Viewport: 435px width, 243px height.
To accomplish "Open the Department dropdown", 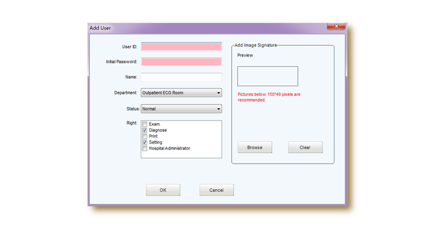I will point(181,93).
